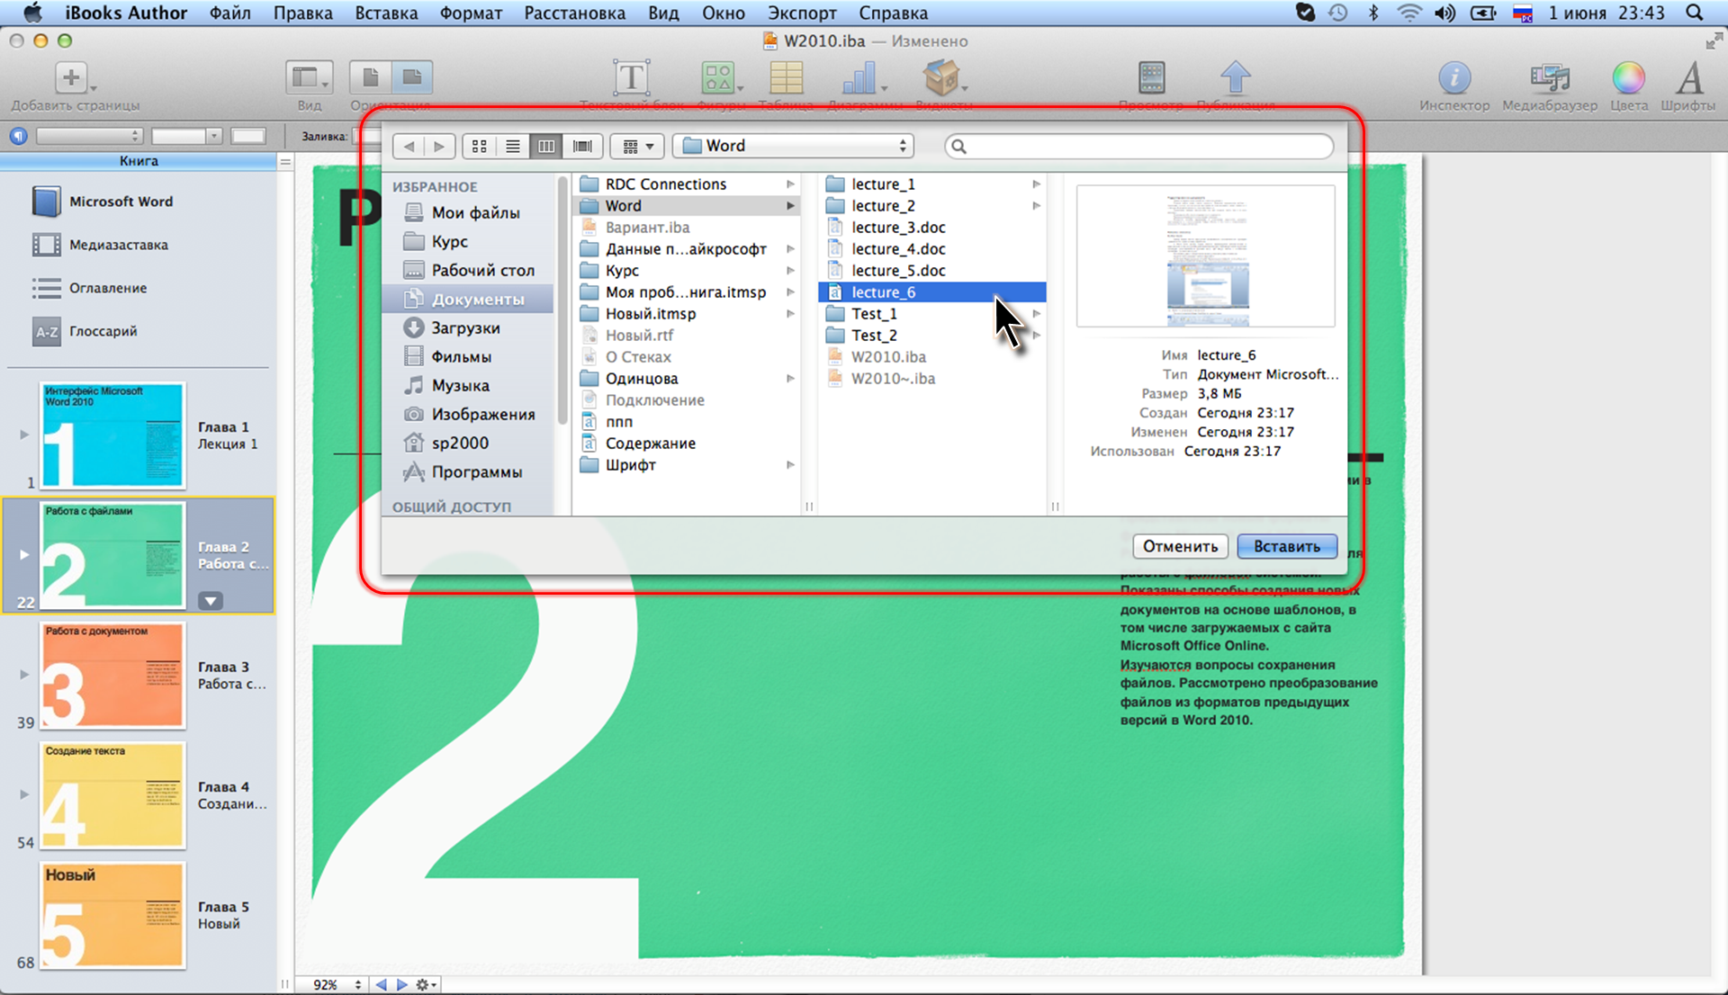This screenshot has height=995, width=1728.
Task: Open the Формат menu
Action: point(471,13)
